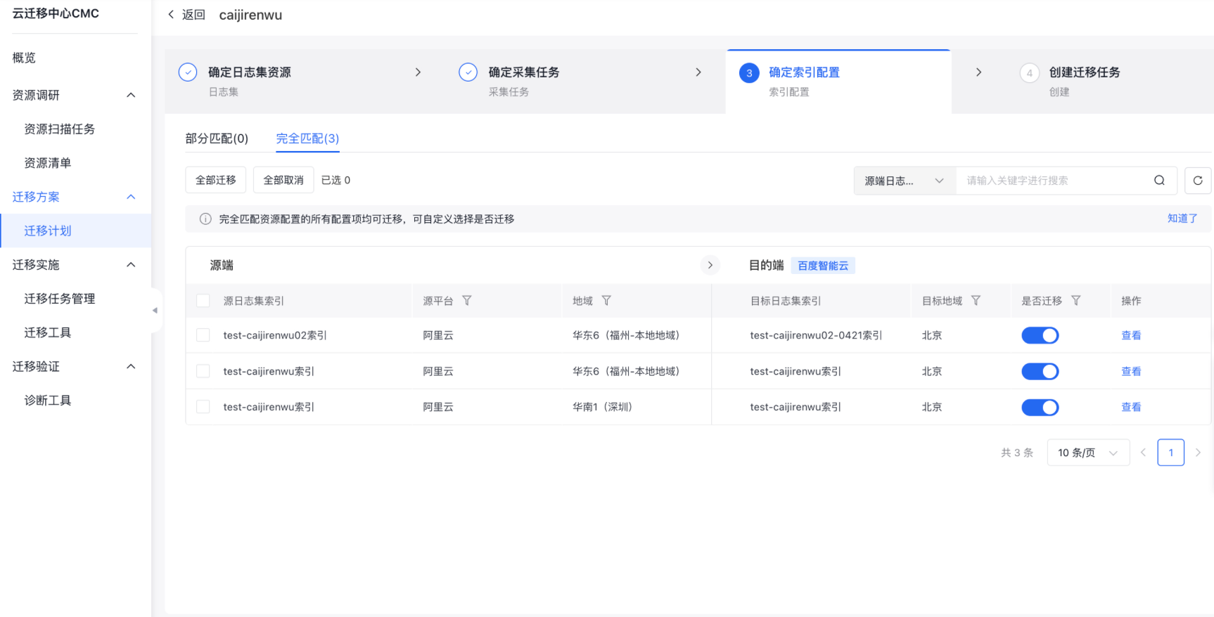
Task: Collapse the left sidebar with the handle
Action: [155, 310]
